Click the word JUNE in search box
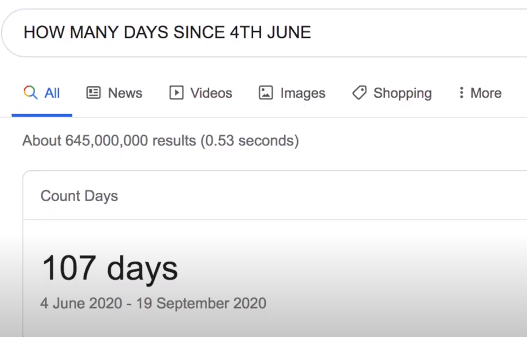This screenshot has width=527, height=337. pyautogui.click(x=289, y=33)
